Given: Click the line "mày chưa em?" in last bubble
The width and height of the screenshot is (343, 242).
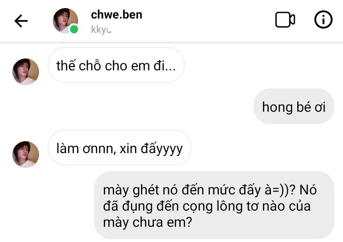Looking at the screenshot, I should [x=147, y=223].
